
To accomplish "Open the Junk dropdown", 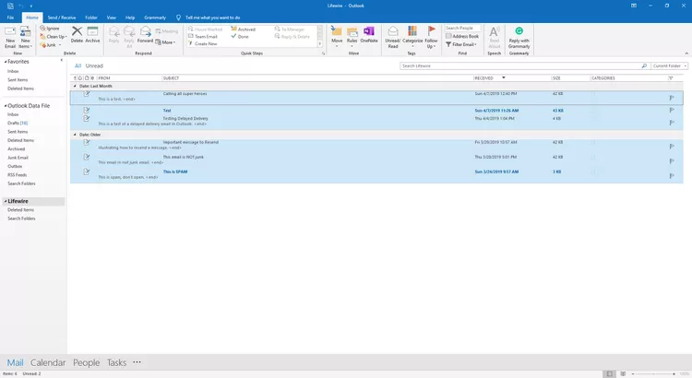I will pyautogui.click(x=51, y=45).
